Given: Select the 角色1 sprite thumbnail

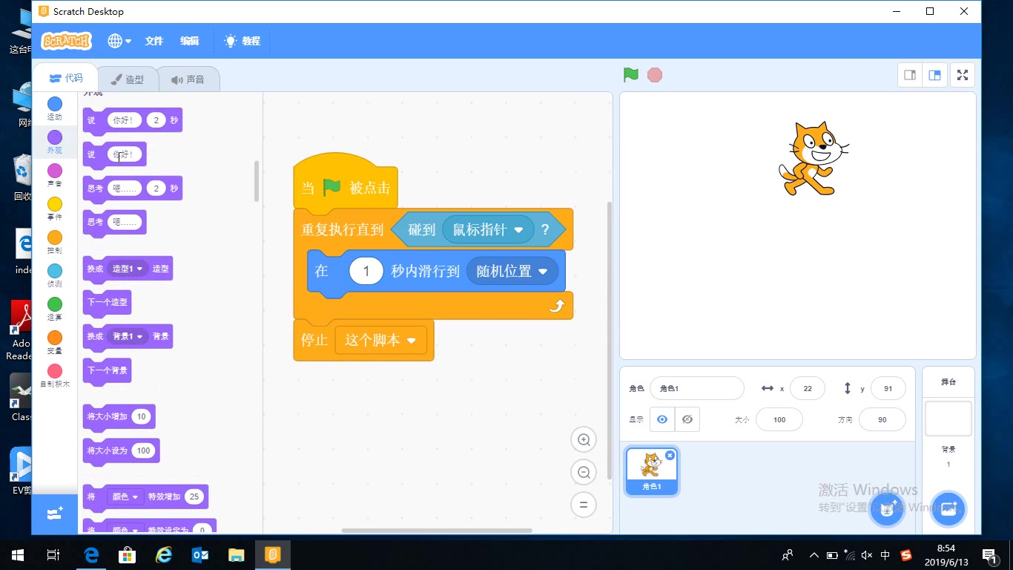Looking at the screenshot, I should (x=651, y=469).
